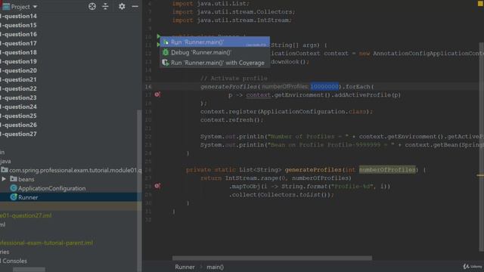The height and width of the screenshot is (272, 484).
Task: Select Debug 'Runner.main()' menu entry
Action: pos(215,52)
